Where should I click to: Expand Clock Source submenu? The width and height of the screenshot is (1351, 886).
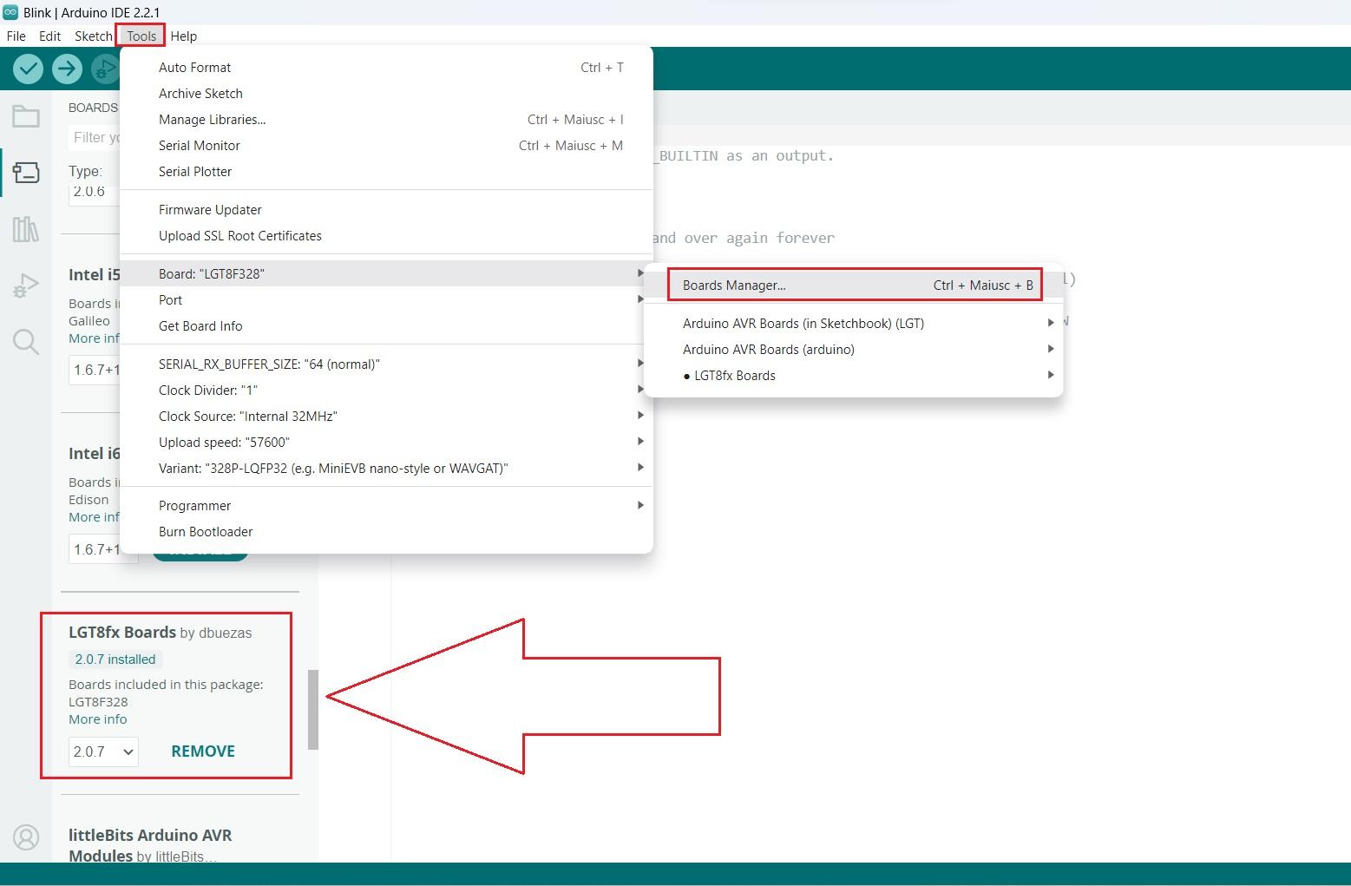click(x=386, y=416)
